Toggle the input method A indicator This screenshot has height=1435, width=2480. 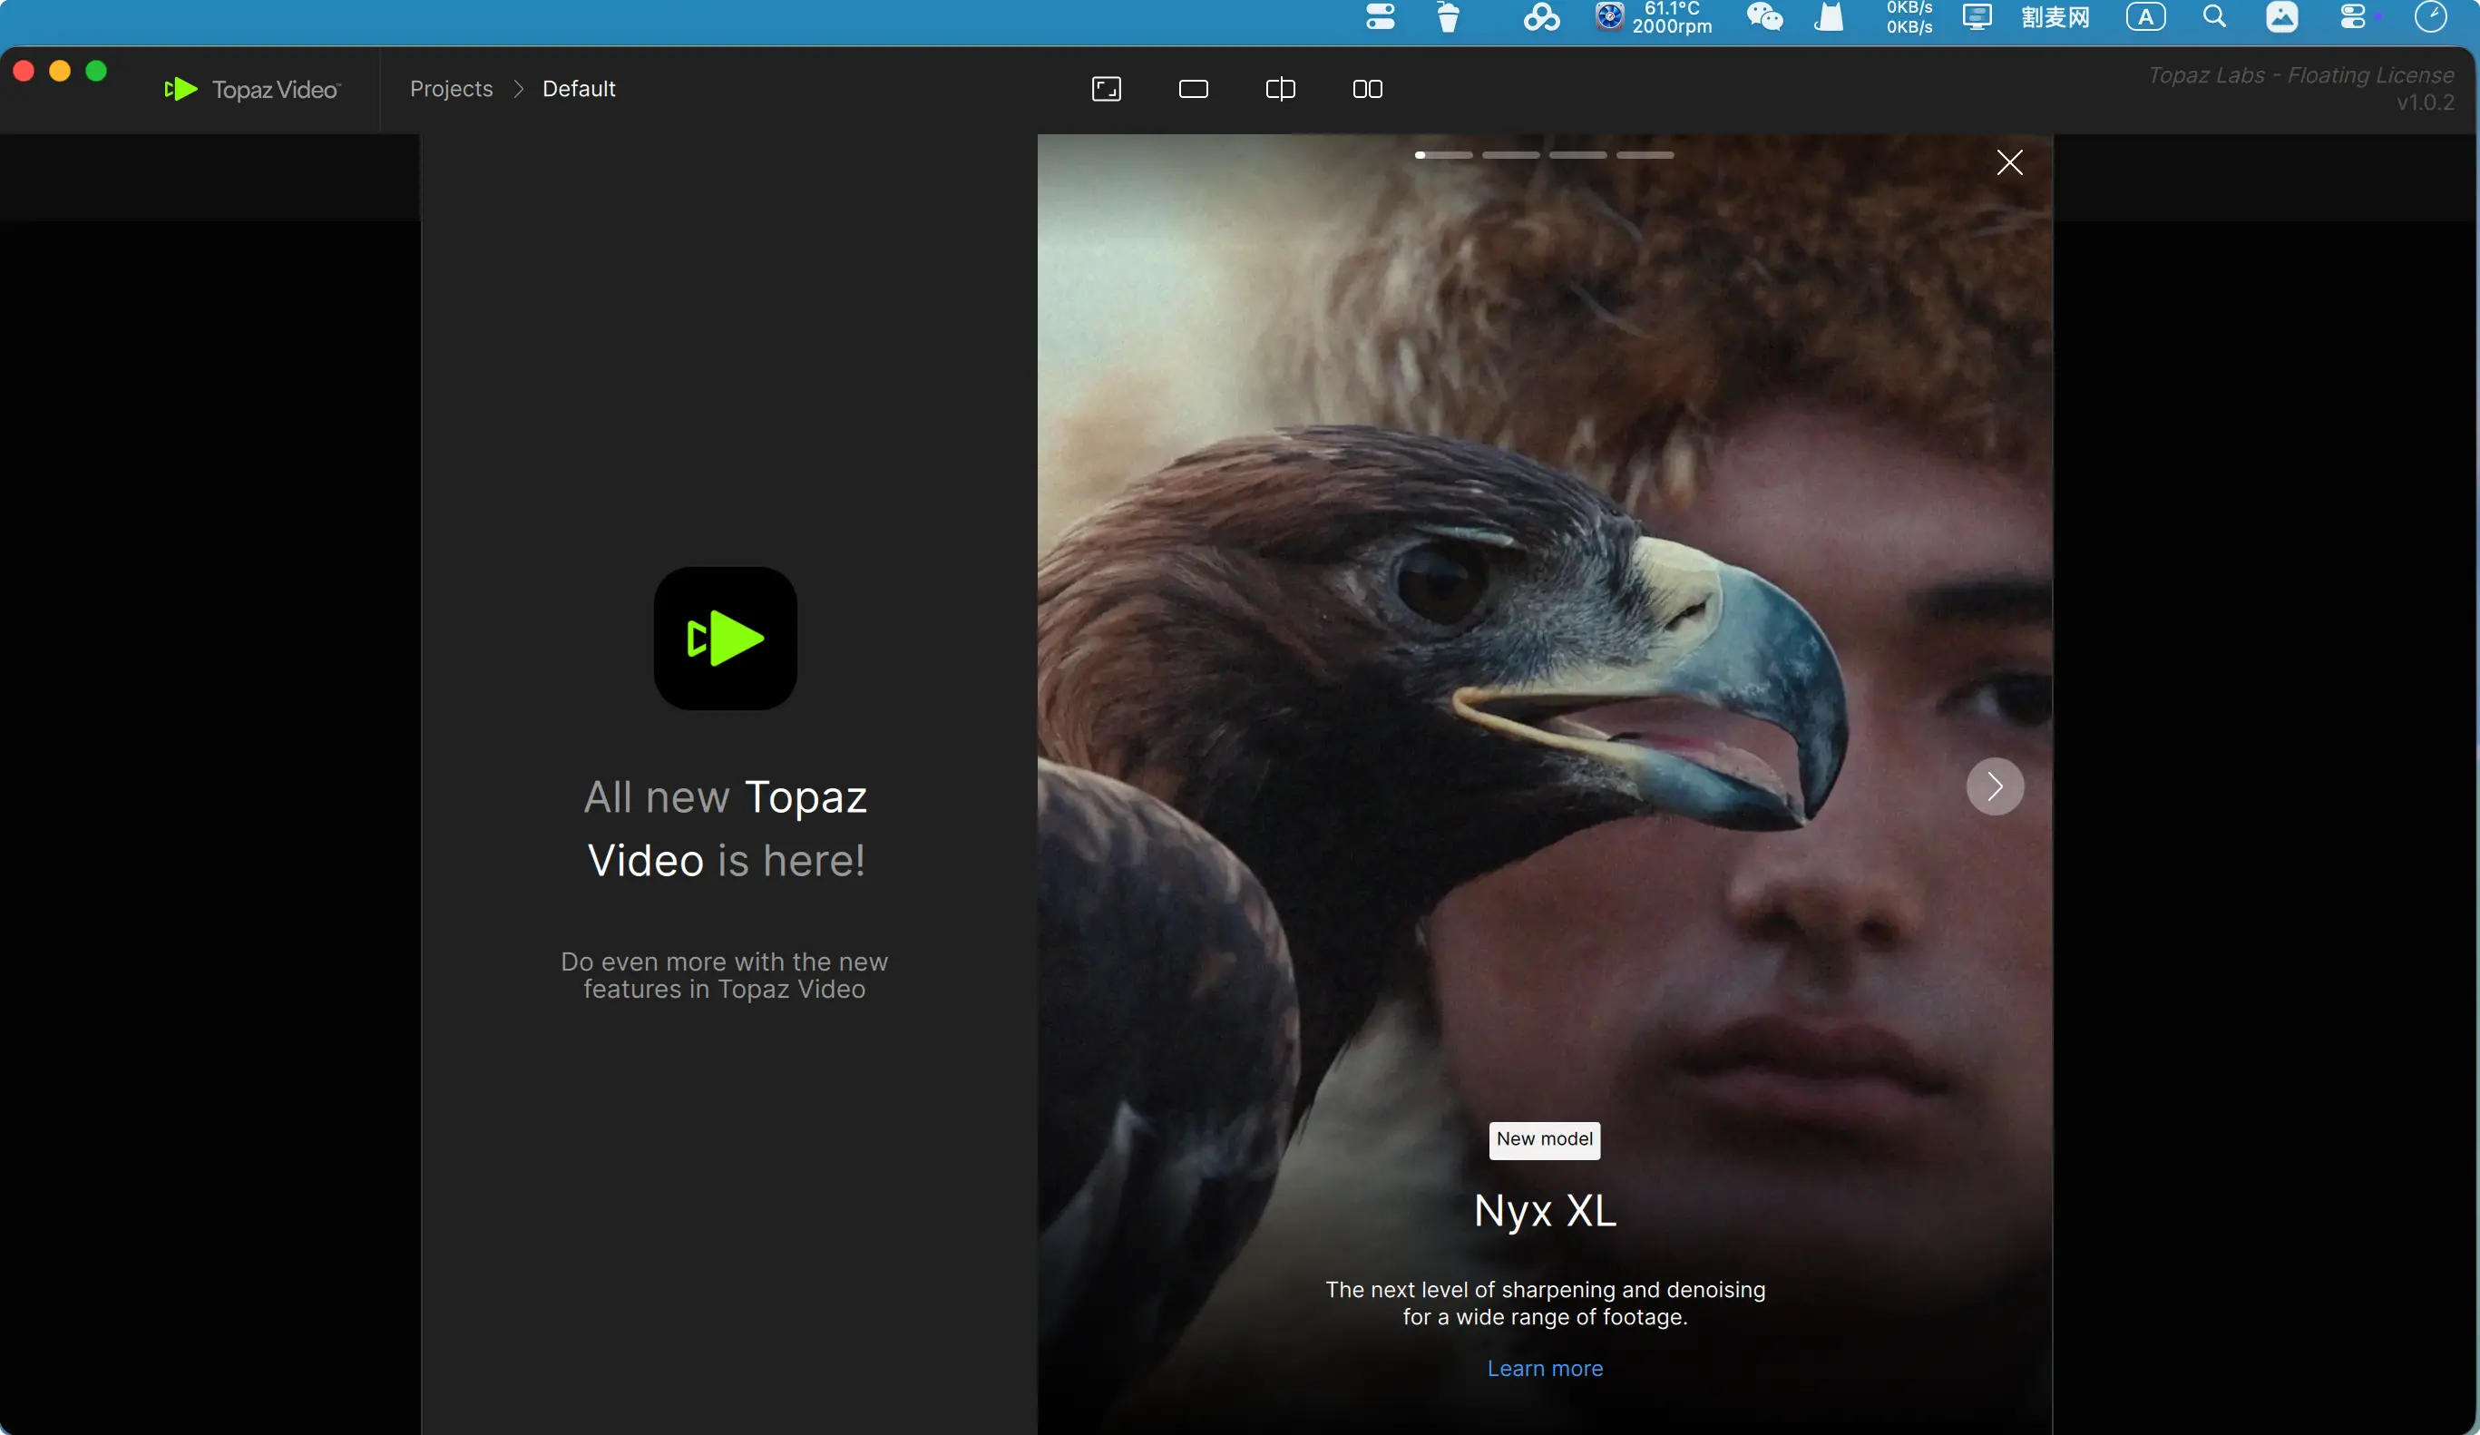(x=2145, y=16)
